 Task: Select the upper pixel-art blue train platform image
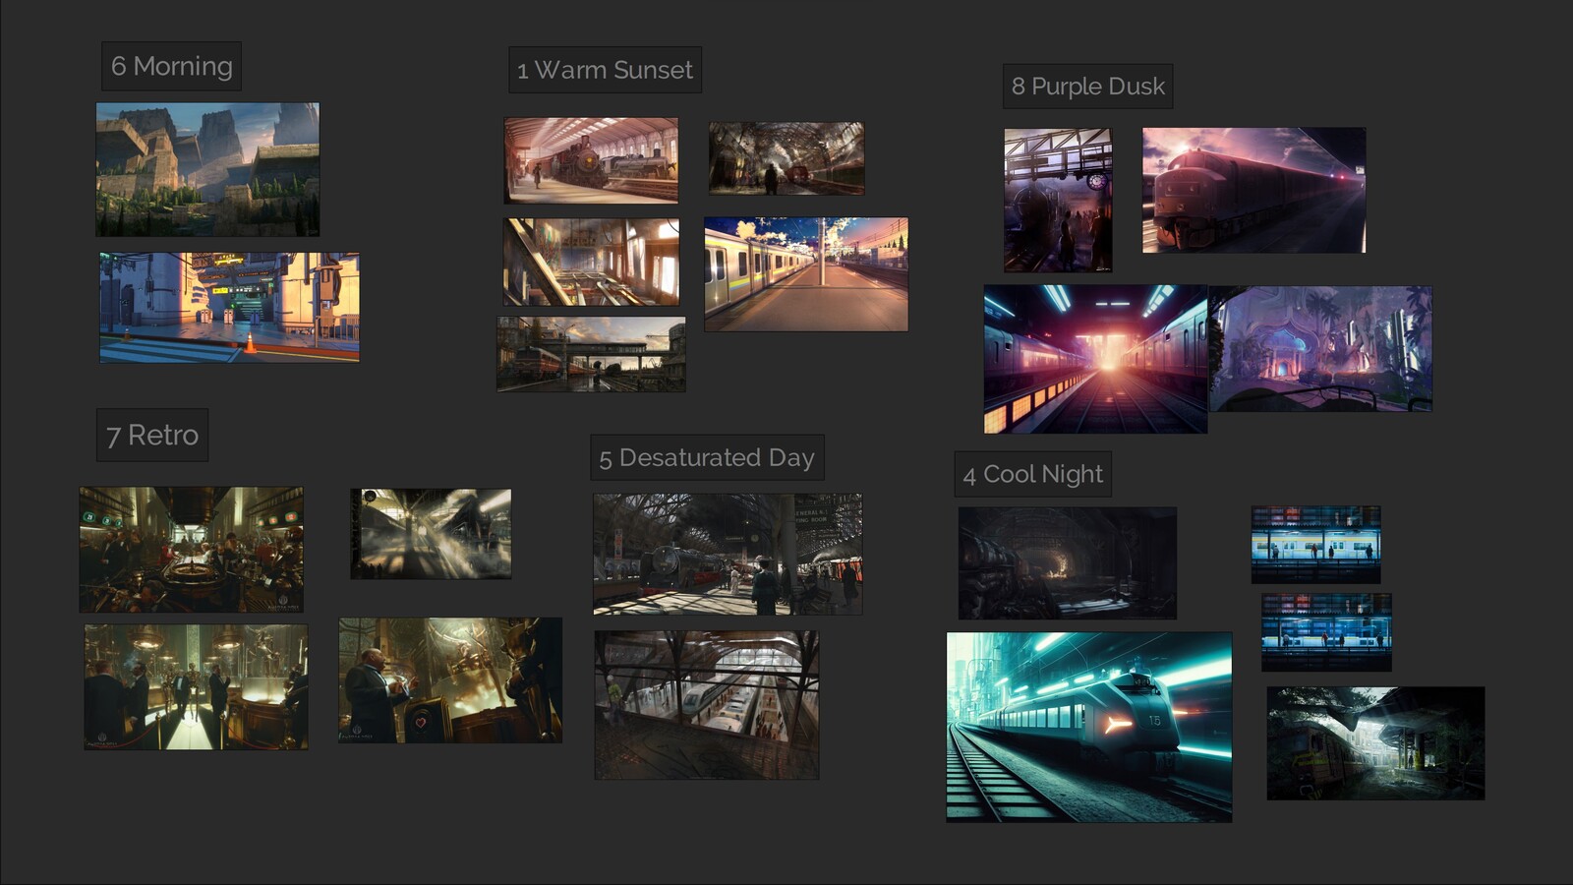(1315, 544)
